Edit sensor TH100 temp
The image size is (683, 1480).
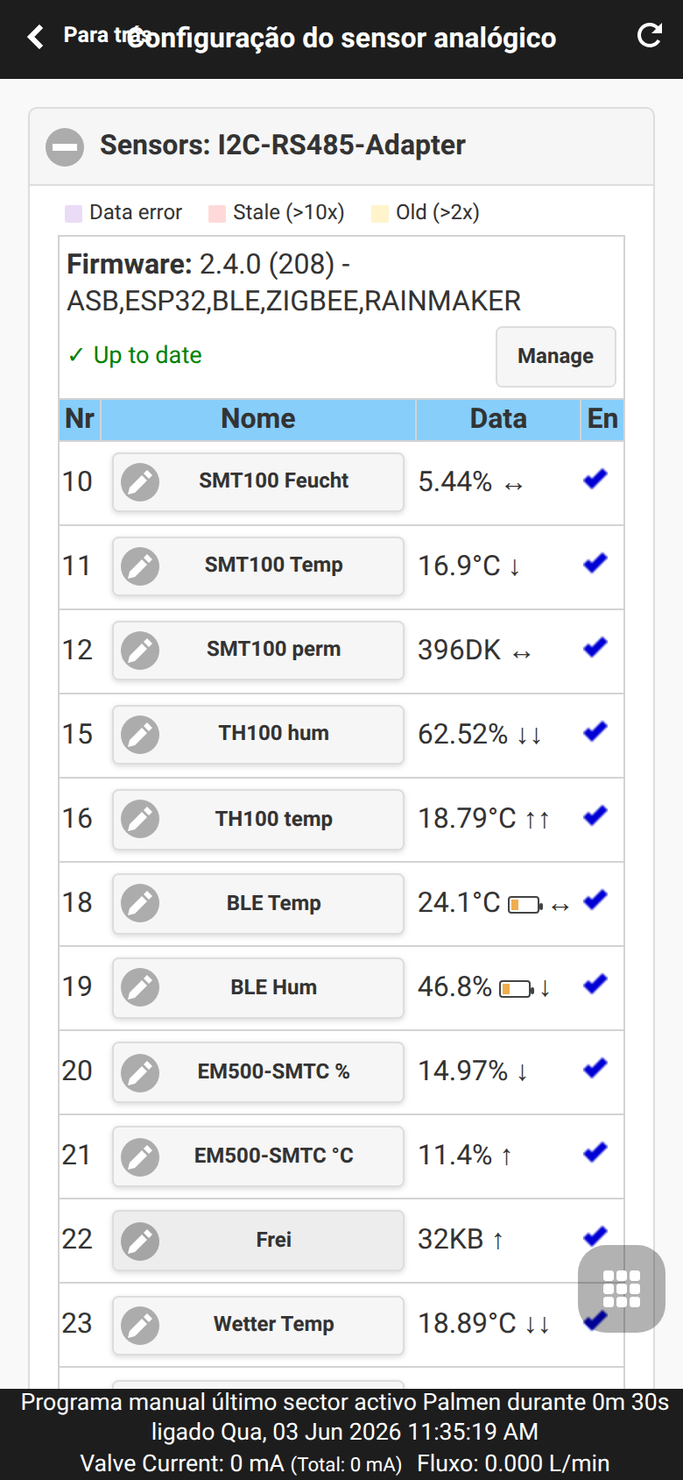pyautogui.click(x=257, y=819)
